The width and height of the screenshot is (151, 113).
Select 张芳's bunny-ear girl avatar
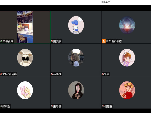(x=127, y=58)
